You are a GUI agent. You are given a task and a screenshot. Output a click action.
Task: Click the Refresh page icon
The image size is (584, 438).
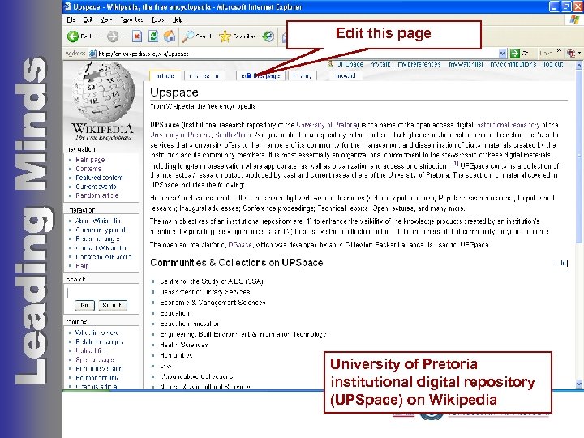click(153, 36)
